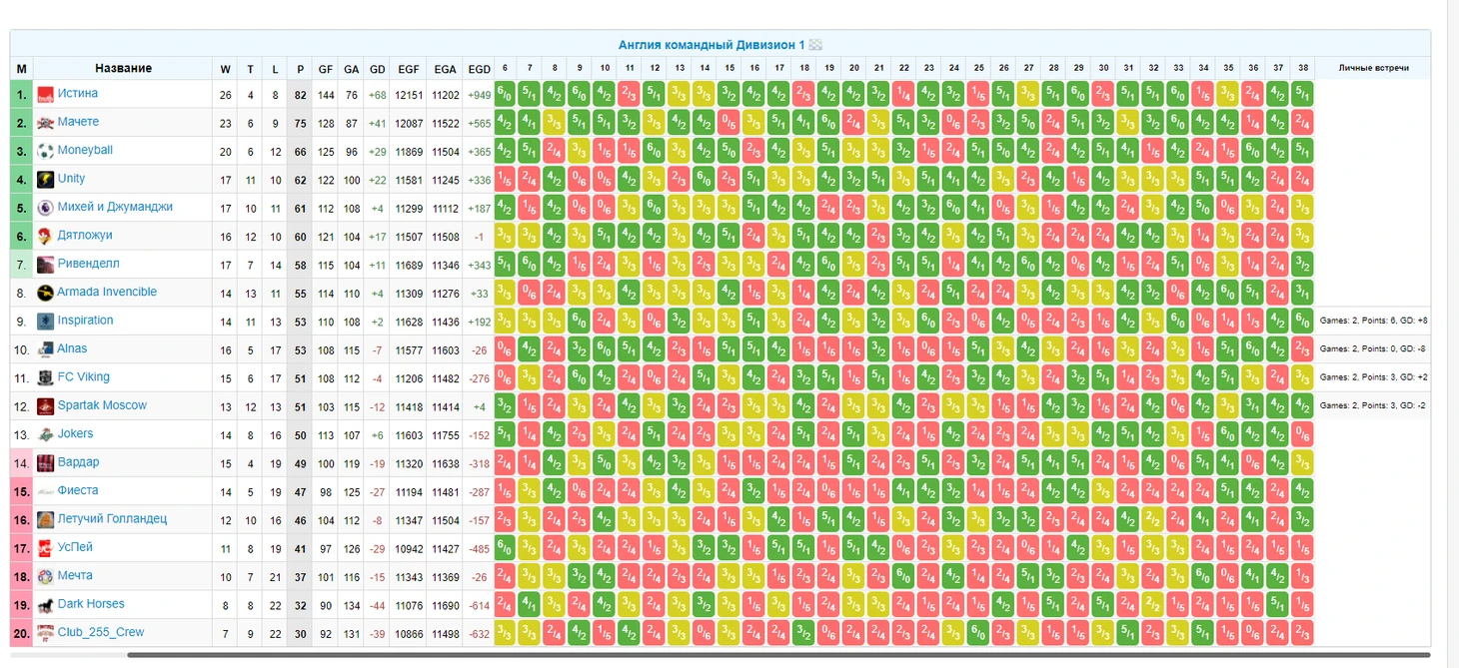Click Истина's round 6 result 6/0
This screenshot has width=1459, height=668.
pyautogui.click(x=505, y=94)
